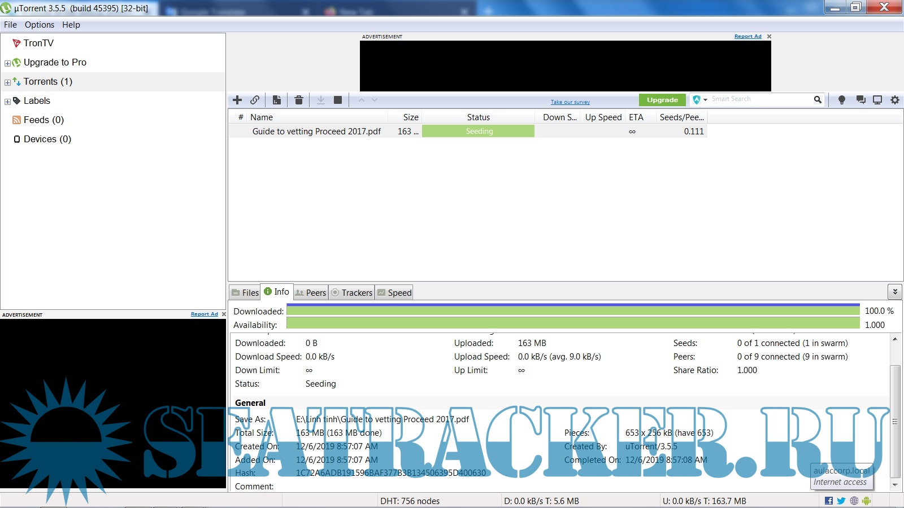Click the Android icon in status bar

point(867,501)
